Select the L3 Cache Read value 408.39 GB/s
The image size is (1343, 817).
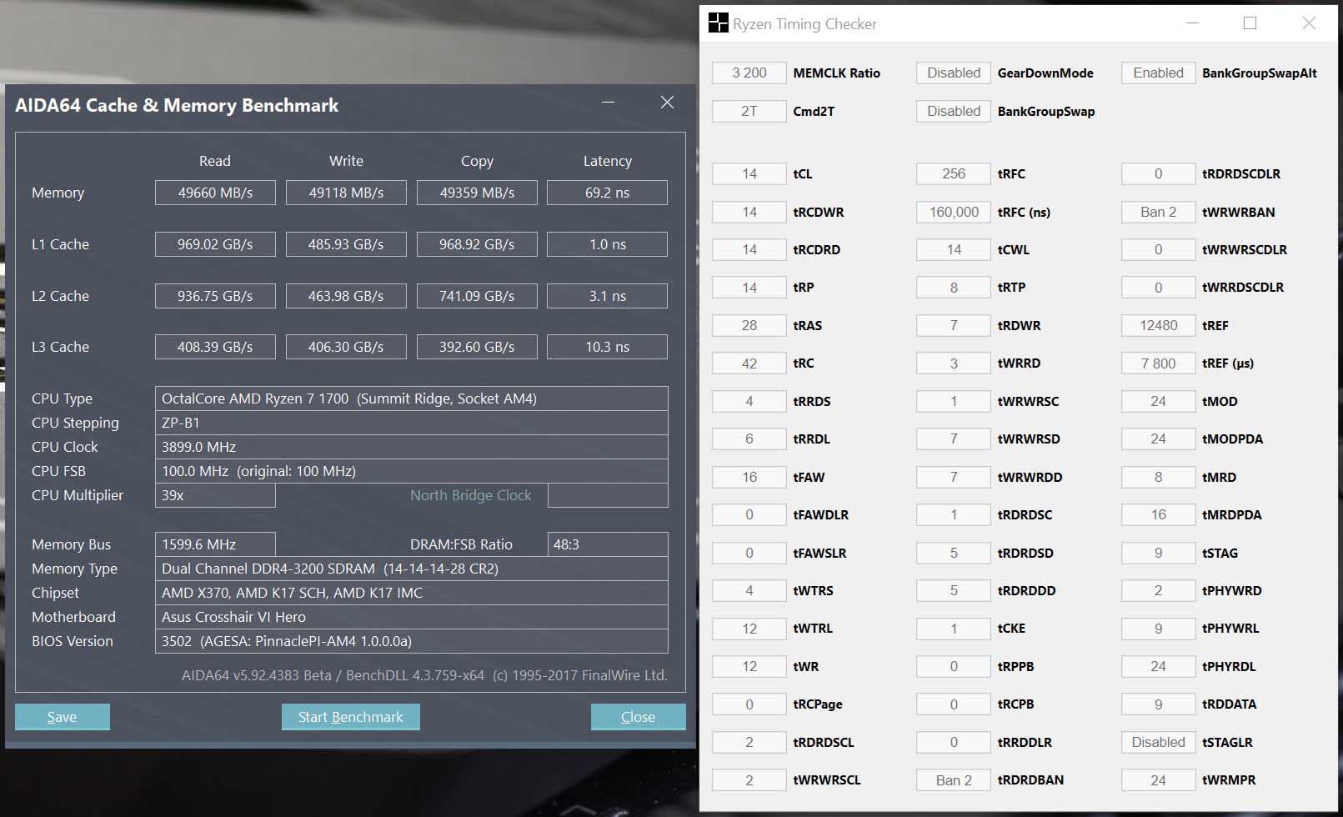pos(215,347)
